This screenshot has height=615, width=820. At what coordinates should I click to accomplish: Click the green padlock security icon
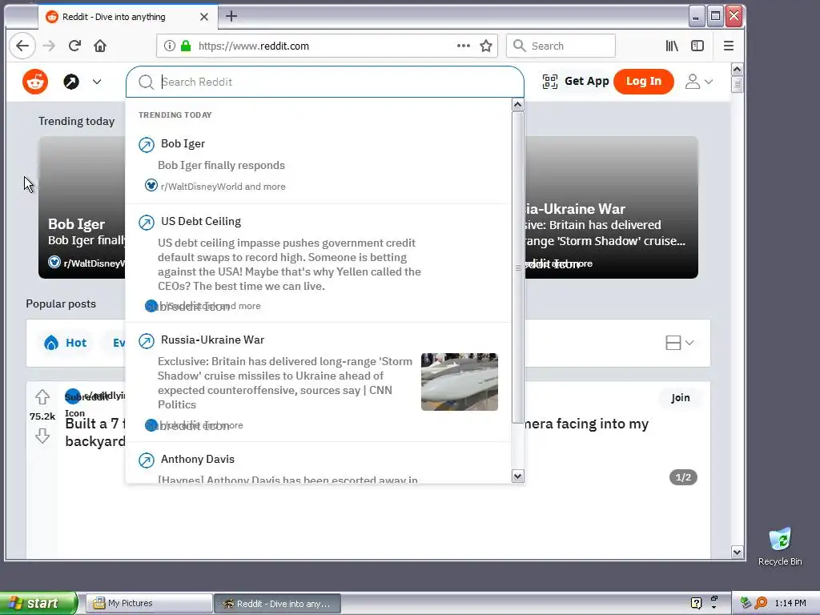pyautogui.click(x=186, y=46)
